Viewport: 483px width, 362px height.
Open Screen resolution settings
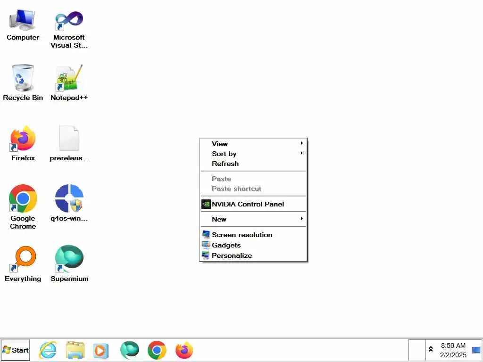pyautogui.click(x=253, y=235)
